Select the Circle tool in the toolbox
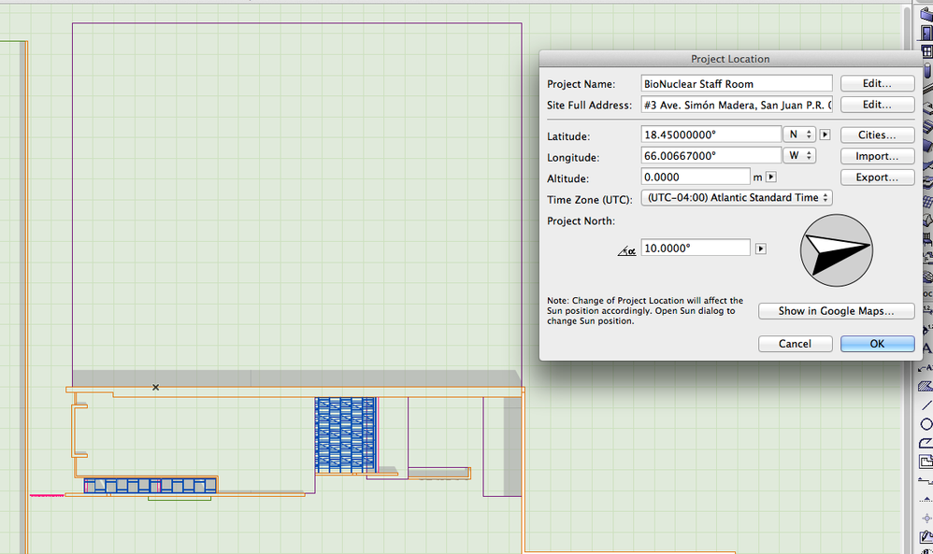This screenshot has width=933, height=554. click(926, 423)
